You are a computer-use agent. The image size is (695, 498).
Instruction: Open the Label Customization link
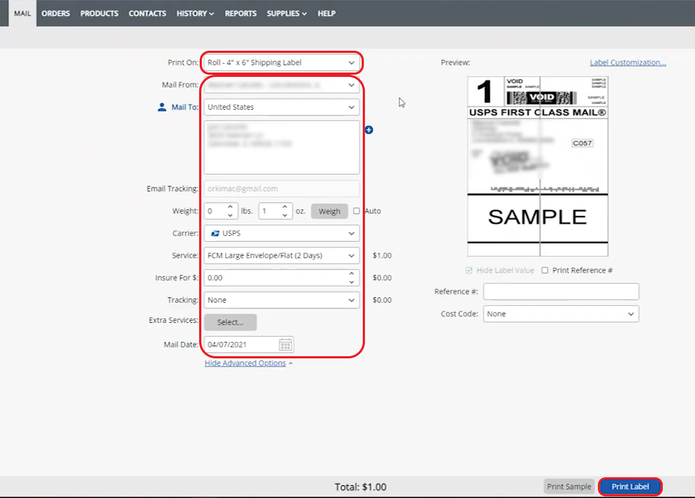[627, 62]
